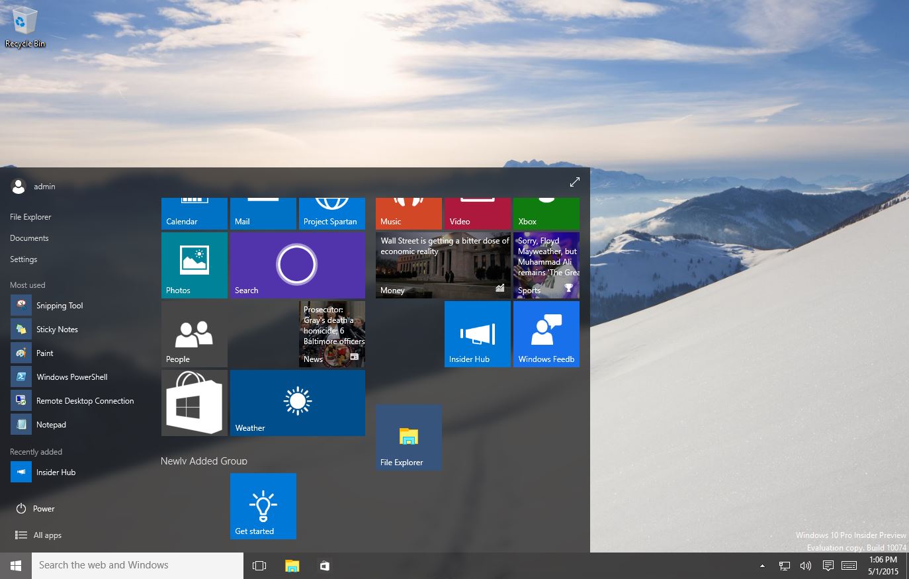
Task: Open Snipping Tool from Most used
Action: tap(60, 306)
